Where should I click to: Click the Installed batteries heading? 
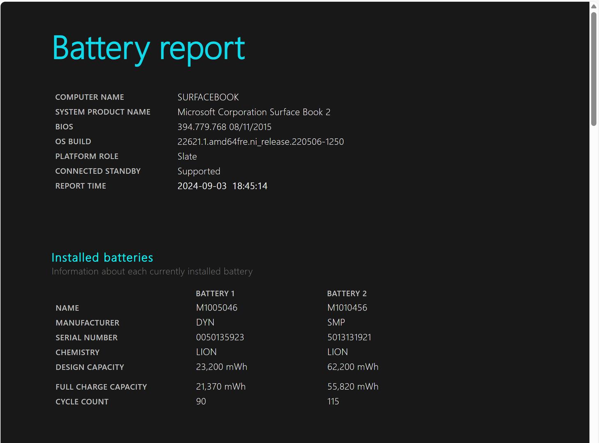(102, 258)
